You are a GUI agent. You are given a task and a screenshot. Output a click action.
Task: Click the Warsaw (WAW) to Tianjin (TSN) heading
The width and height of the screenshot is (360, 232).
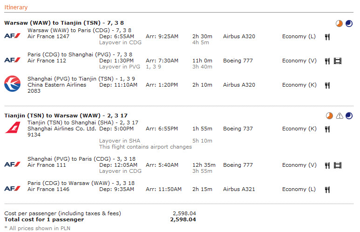click(x=64, y=23)
